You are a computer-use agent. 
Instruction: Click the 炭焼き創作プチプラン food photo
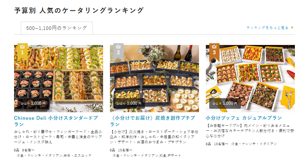click(x=154, y=79)
